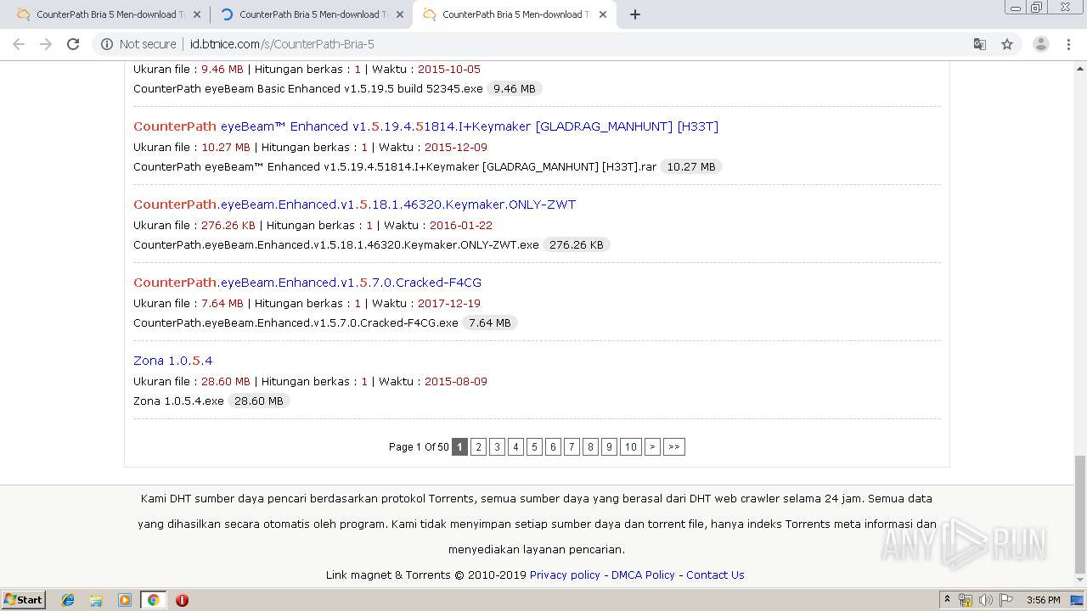Open Action Center flag icon
The image size is (1087, 611).
[x=1005, y=600]
